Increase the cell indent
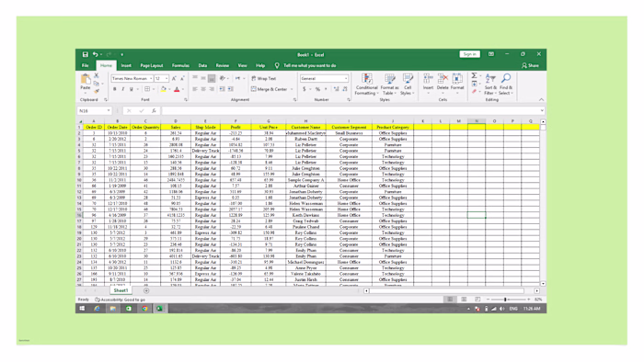The image size is (644, 362). [230, 89]
